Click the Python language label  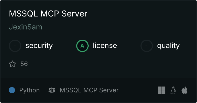[x=29, y=90]
